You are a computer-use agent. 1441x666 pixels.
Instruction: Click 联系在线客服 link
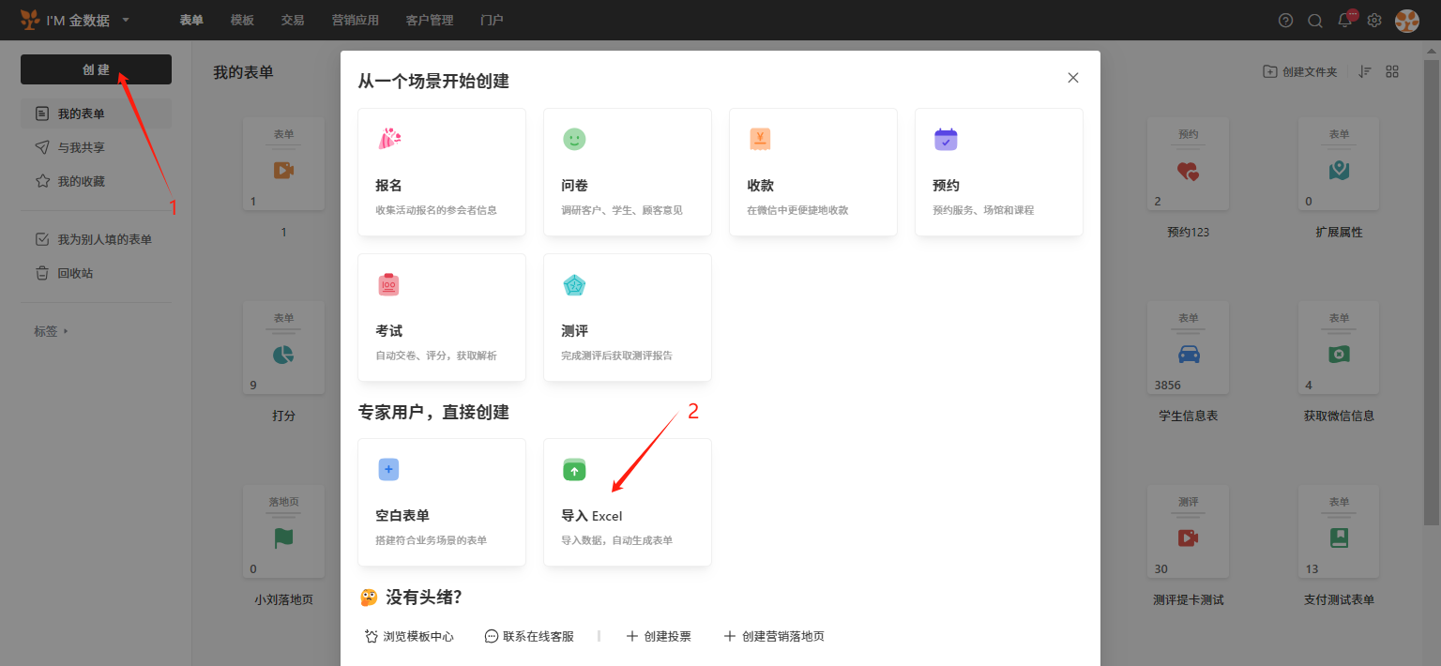(529, 636)
